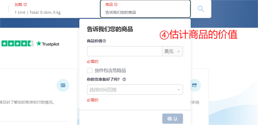Click the help icon next to 商品价值
The image size is (258, 125).
[104, 41]
